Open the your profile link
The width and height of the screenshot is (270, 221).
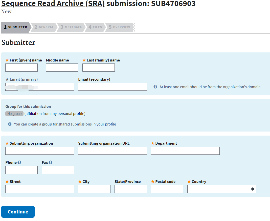106,124
